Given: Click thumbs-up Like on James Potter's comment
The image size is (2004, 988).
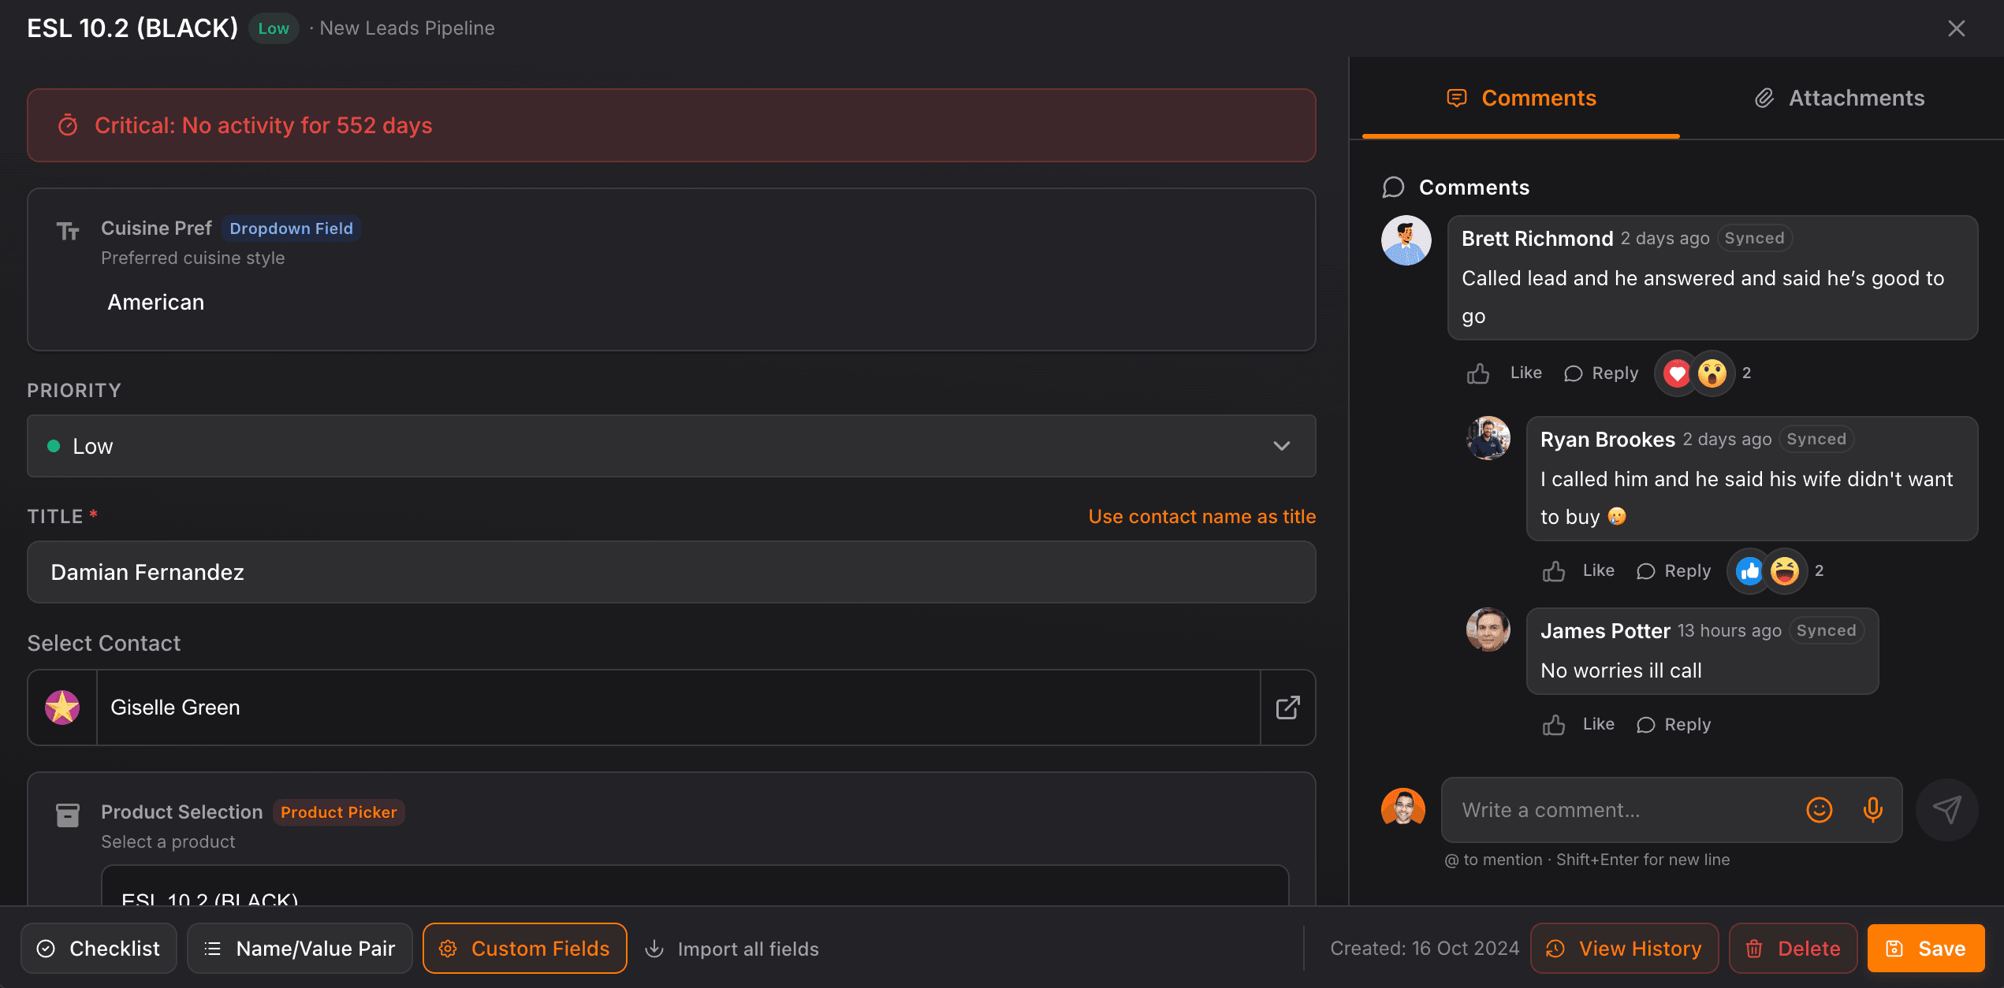Looking at the screenshot, I should point(1554,725).
